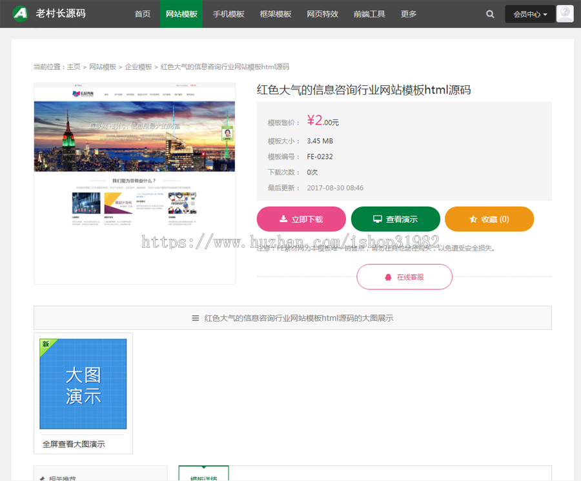Click the star icon on 收藏 button
This screenshot has width=581, height=481.
click(x=472, y=219)
